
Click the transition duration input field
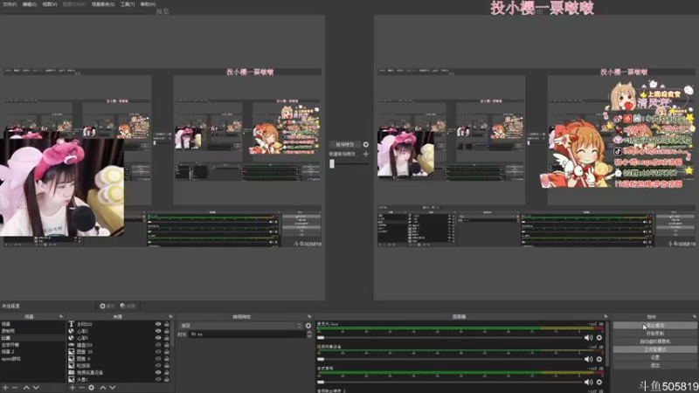[246, 334]
